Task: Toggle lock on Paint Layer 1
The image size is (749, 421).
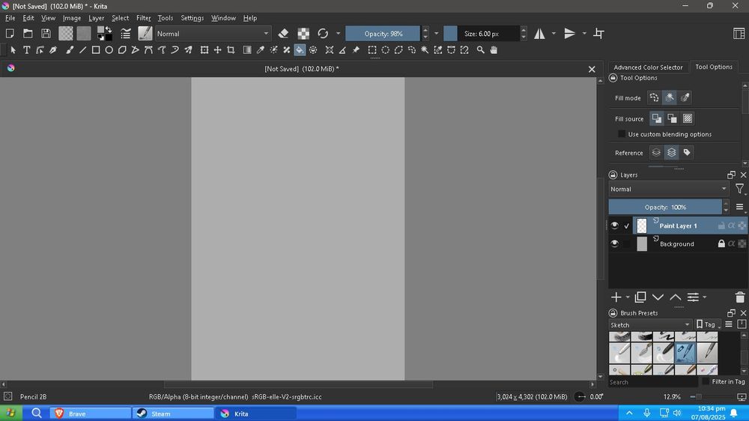Action: pos(721,225)
